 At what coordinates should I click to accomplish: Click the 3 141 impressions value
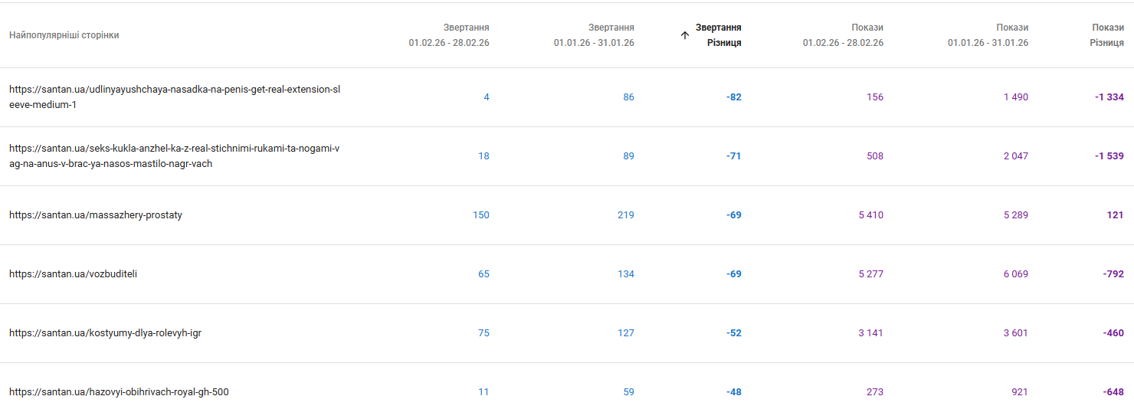[x=870, y=333]
